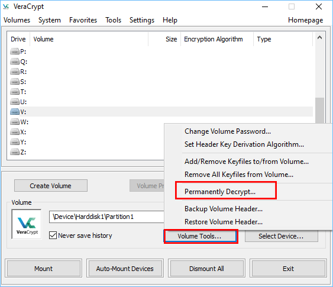Click the Dismount All button
Viewport: 333px width, 287px height.
tap(206, 269)
